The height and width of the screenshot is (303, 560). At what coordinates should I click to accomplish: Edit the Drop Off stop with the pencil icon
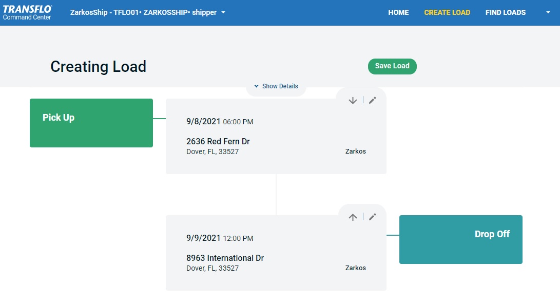click(x=372, y=217)
